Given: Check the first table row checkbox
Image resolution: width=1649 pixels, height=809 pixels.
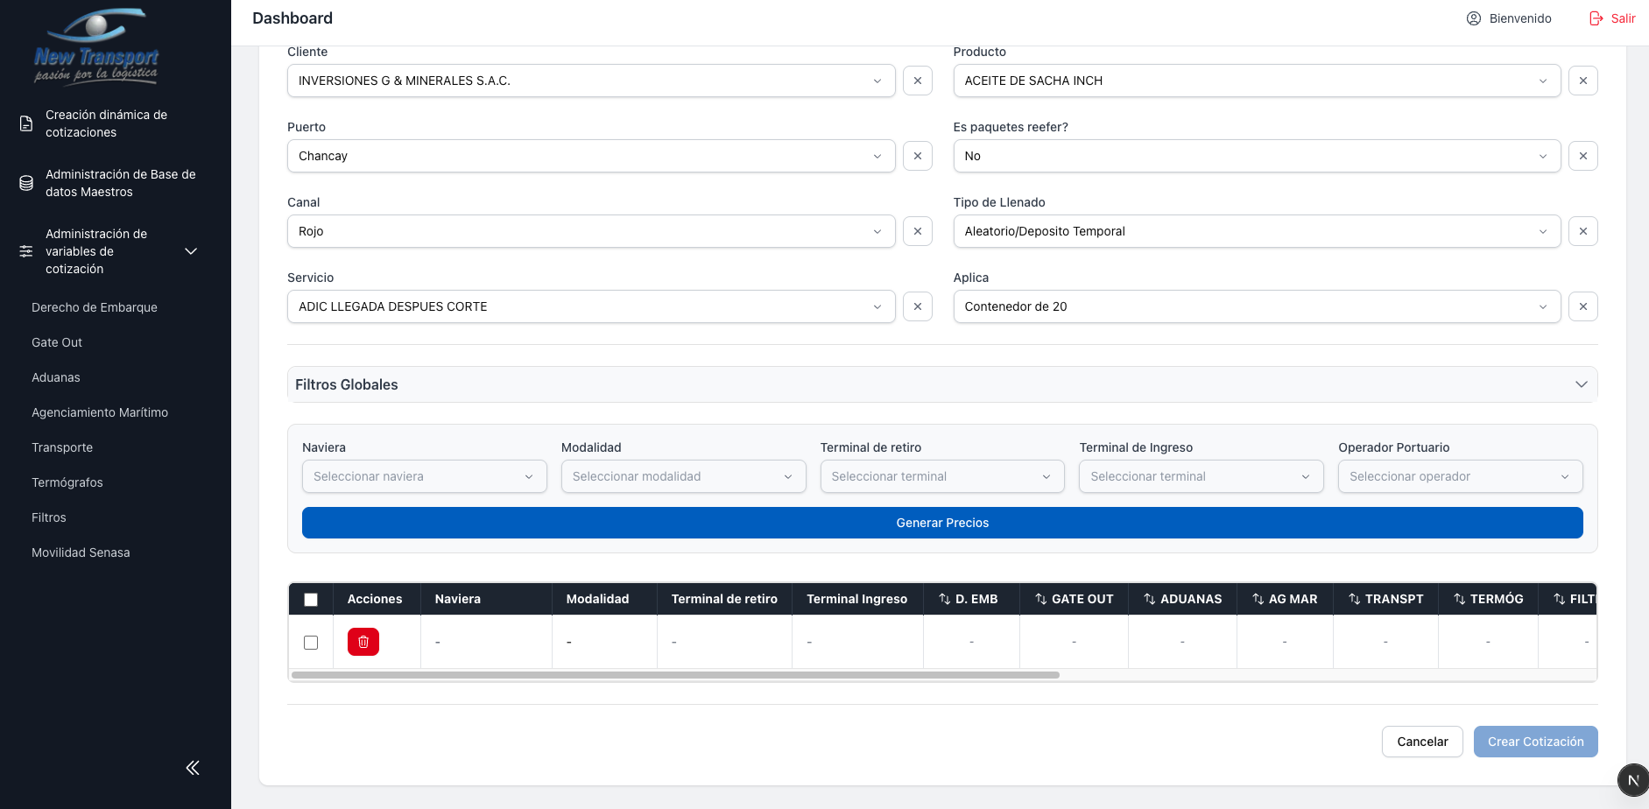Looking at the screenshot, I should pos(311,643).
